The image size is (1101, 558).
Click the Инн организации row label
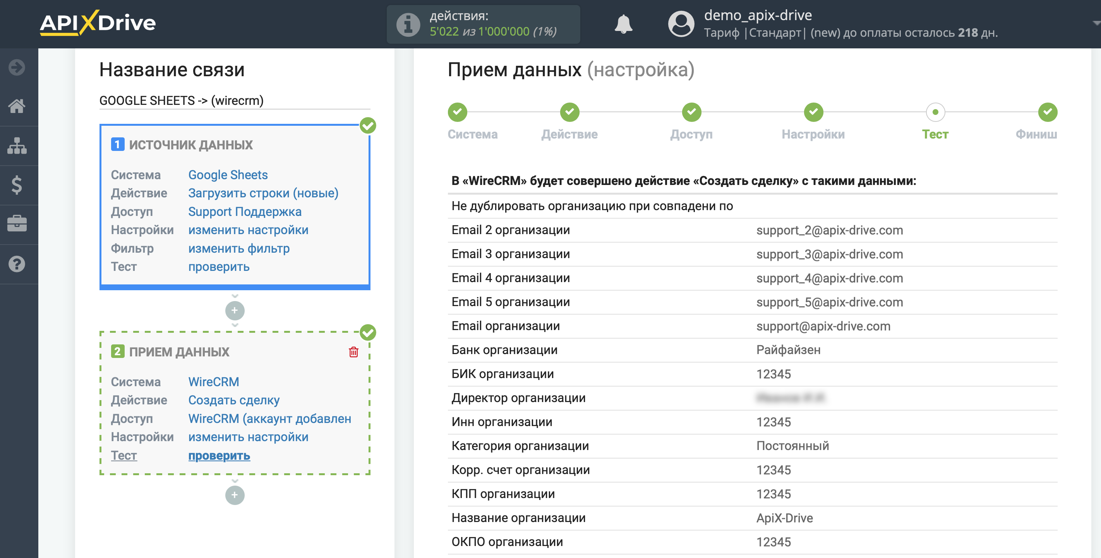click(x=502, y=422)
